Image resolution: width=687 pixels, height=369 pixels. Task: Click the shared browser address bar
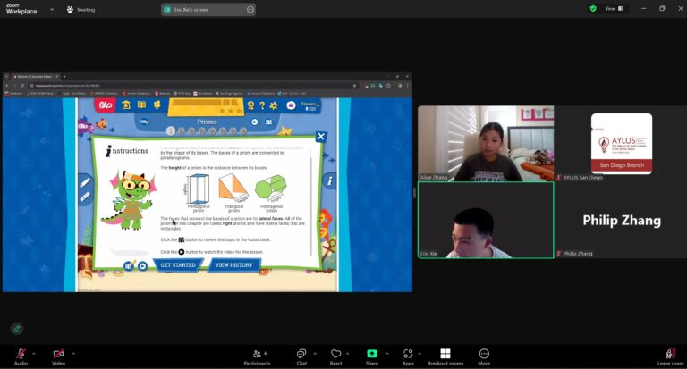point(193,86)
